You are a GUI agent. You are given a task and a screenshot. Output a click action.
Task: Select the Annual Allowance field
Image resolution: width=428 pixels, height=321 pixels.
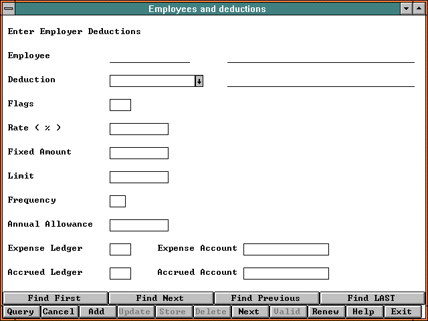coord(139,225)
